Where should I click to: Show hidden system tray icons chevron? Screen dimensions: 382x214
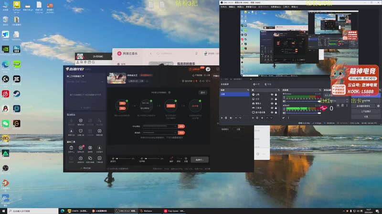(344, 211)
